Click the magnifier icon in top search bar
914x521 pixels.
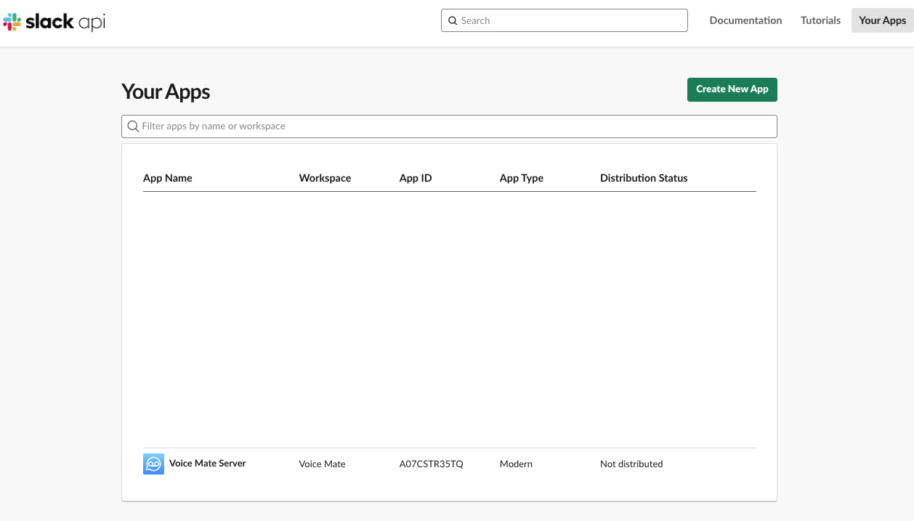point(453,21)
